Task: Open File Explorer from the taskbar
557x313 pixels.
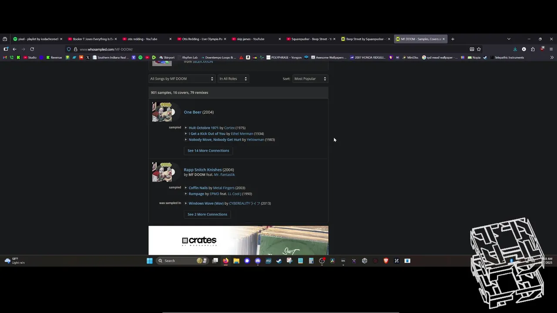Action: pyautogui.click(x=236, y=261)
